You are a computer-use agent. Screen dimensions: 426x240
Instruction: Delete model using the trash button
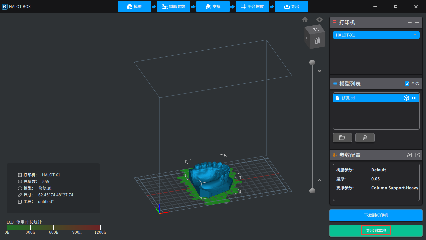click(365, 138)
